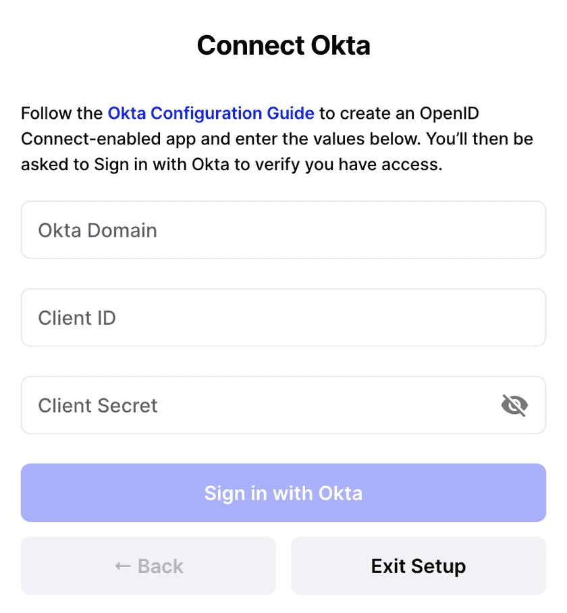This screenshot has height=613, width=567.
Task: Select the Client Secret text field
Action: click(x=256, y=406)
